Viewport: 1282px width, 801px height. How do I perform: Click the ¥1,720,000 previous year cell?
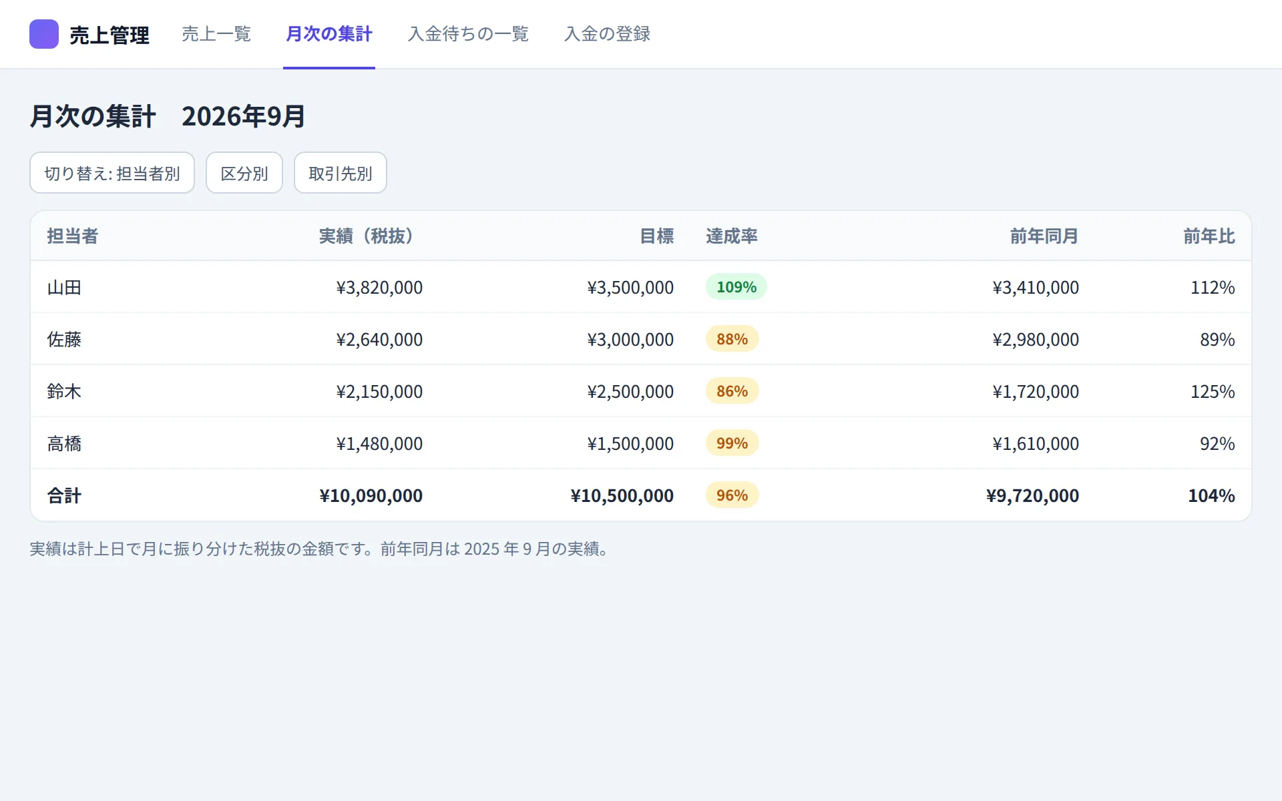pos(1036,392)
